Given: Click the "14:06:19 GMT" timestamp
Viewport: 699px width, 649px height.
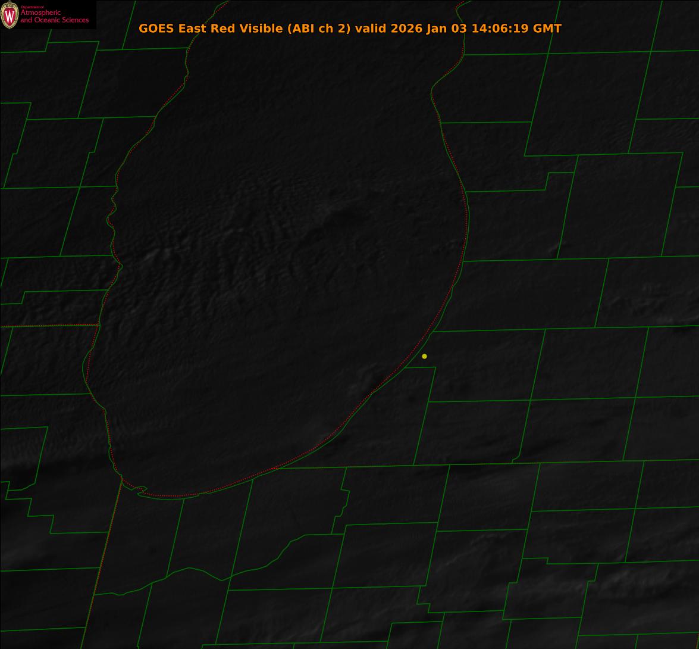Looking at the screenshot, I should point(516,29).
